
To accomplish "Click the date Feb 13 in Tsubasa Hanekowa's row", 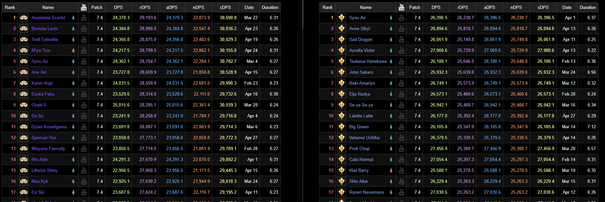I will click(569, 61).
